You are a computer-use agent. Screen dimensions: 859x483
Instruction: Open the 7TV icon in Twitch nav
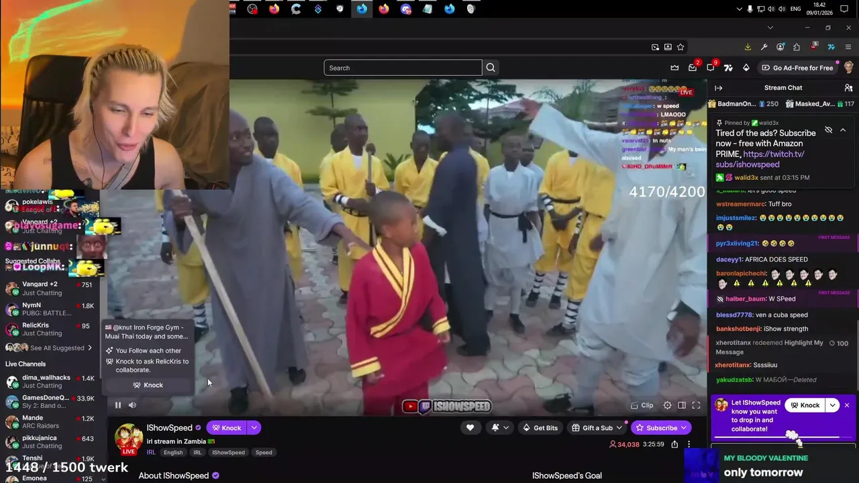[x=729, y=68]
